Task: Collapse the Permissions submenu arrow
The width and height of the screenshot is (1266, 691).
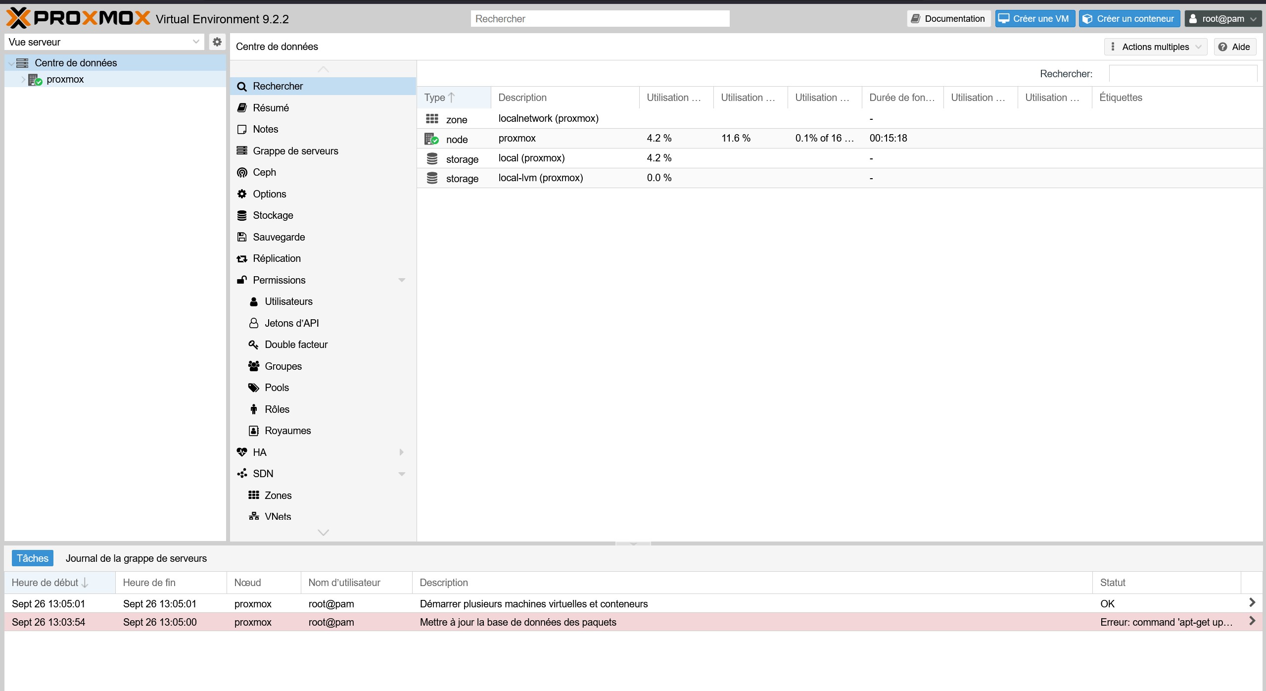Action: click(402, 280)
